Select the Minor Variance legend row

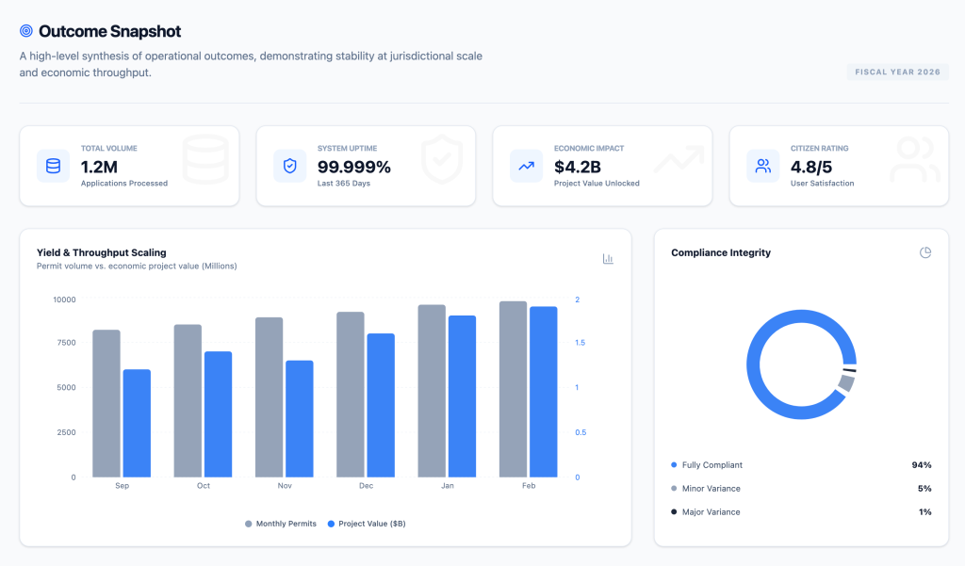coord(801,489)
